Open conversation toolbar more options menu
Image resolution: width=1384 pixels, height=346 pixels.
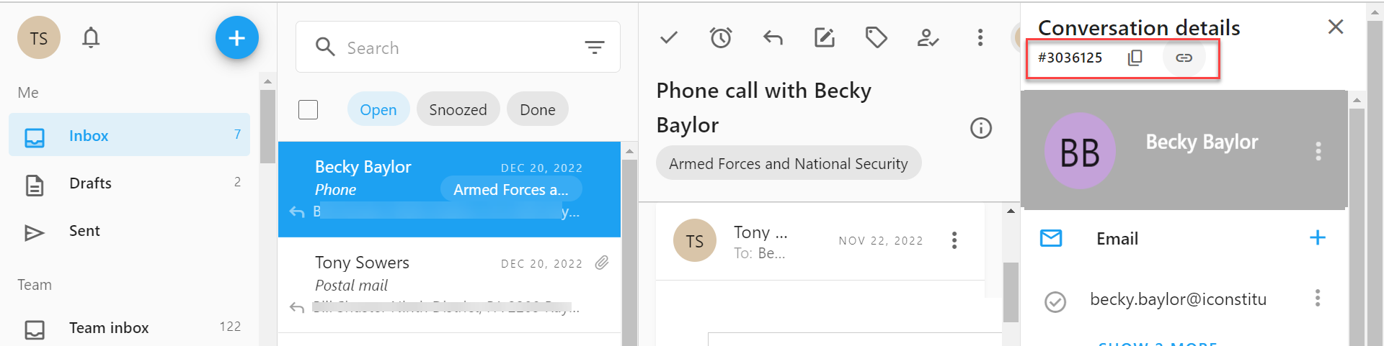980,37
